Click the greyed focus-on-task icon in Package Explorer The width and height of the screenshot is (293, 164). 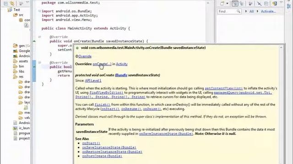coord(21,3)
